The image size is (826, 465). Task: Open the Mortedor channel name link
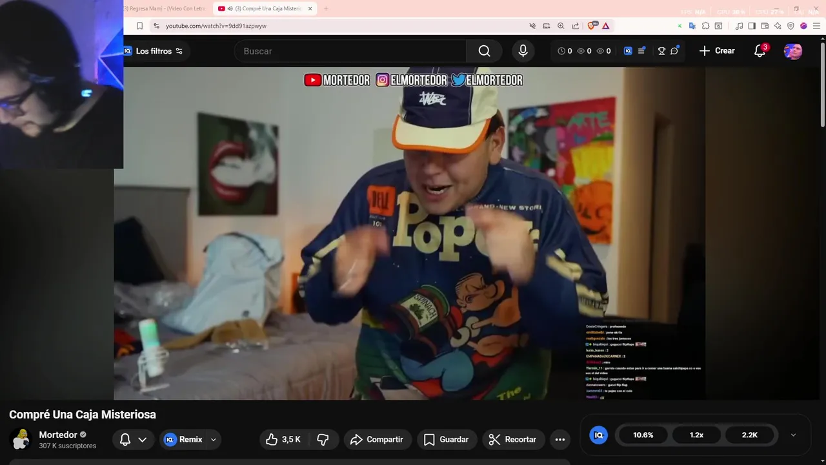pyautogui.click(x=58, y=435)
